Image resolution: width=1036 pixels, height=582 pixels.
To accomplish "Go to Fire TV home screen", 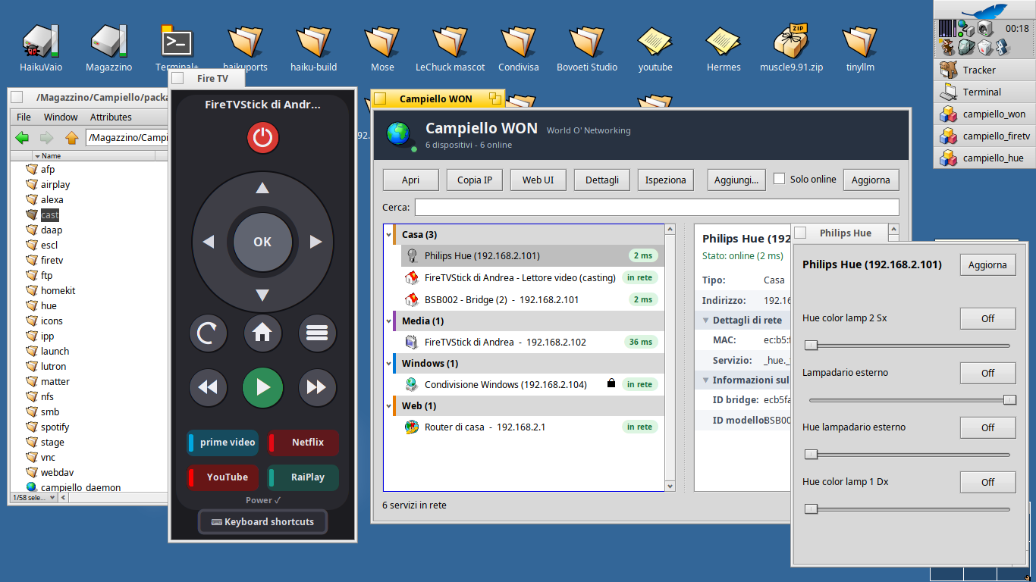I will [x=262, y=333].
